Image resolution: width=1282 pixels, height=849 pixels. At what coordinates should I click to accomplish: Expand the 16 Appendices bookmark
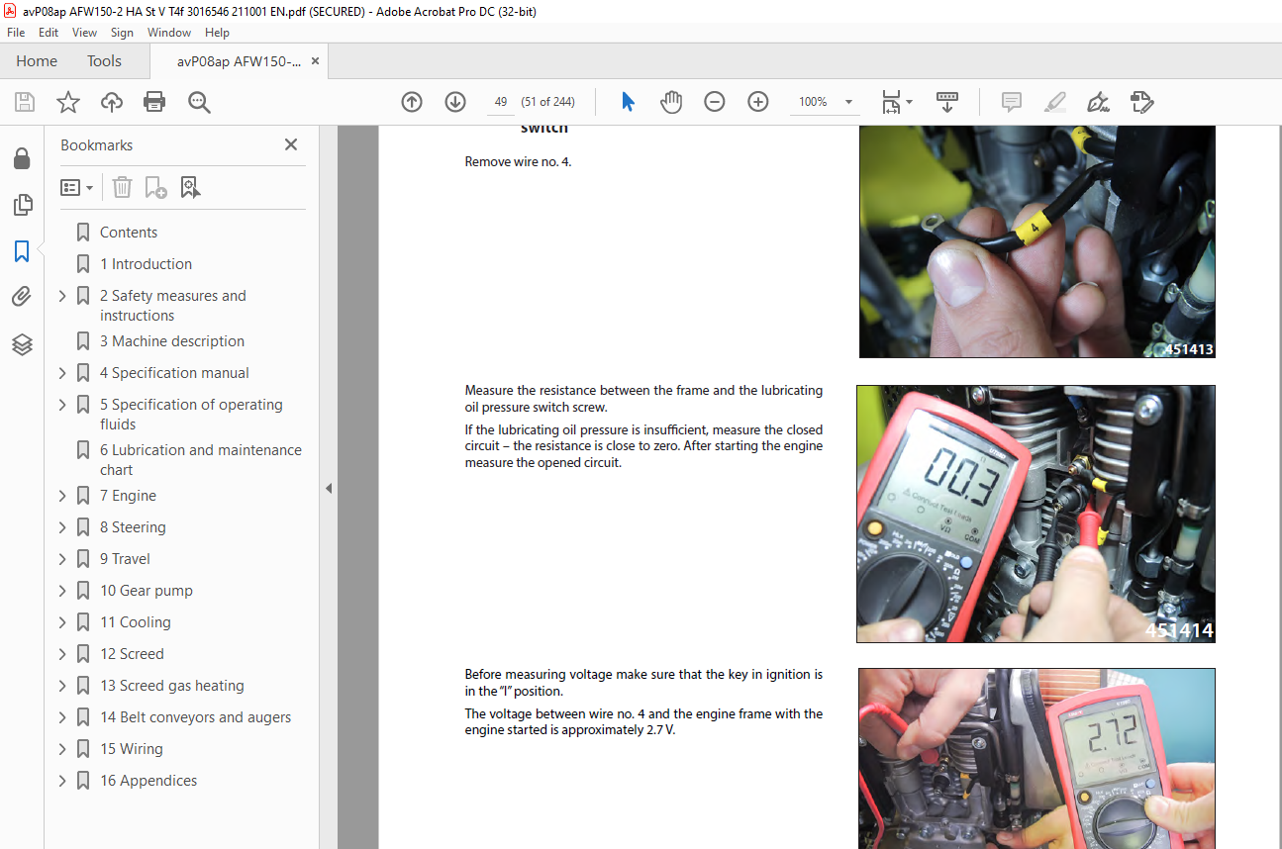[63, 781]
